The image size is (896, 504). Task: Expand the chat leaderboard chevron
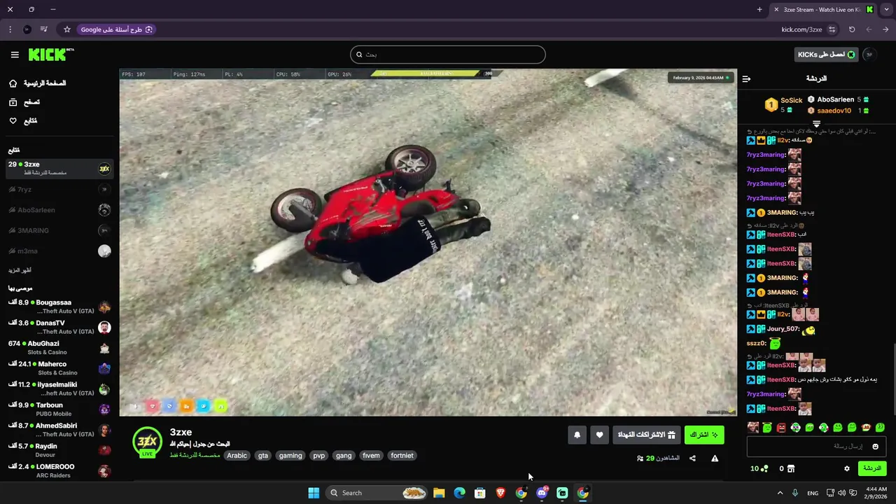click(816, 123)
